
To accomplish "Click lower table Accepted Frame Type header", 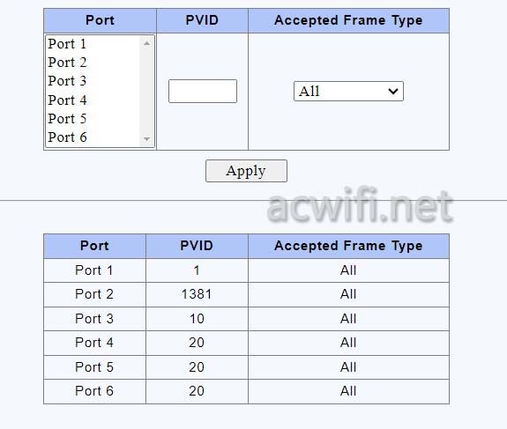I will pyautogui.click(x=348, y=246).
